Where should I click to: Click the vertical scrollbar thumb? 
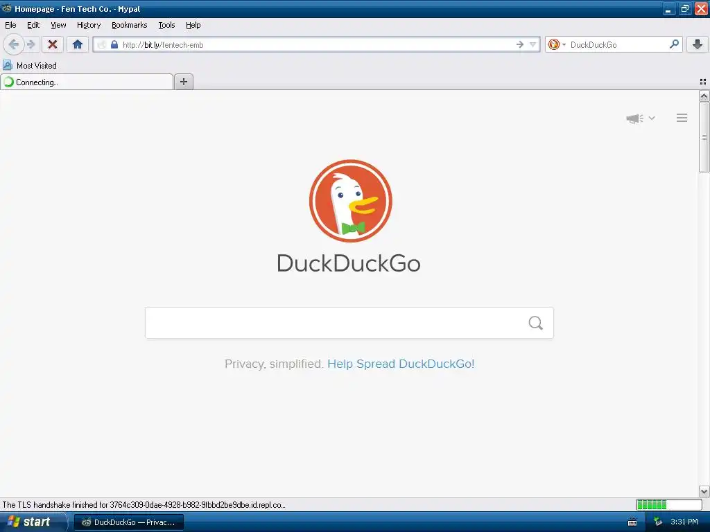704,137
